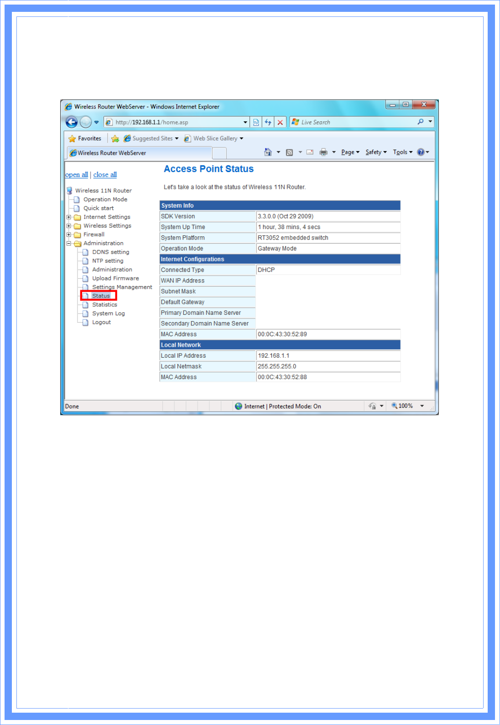Viewport: 500px width, 725px height.
Task: Open the Safety menu
Action: click(376, 152)
